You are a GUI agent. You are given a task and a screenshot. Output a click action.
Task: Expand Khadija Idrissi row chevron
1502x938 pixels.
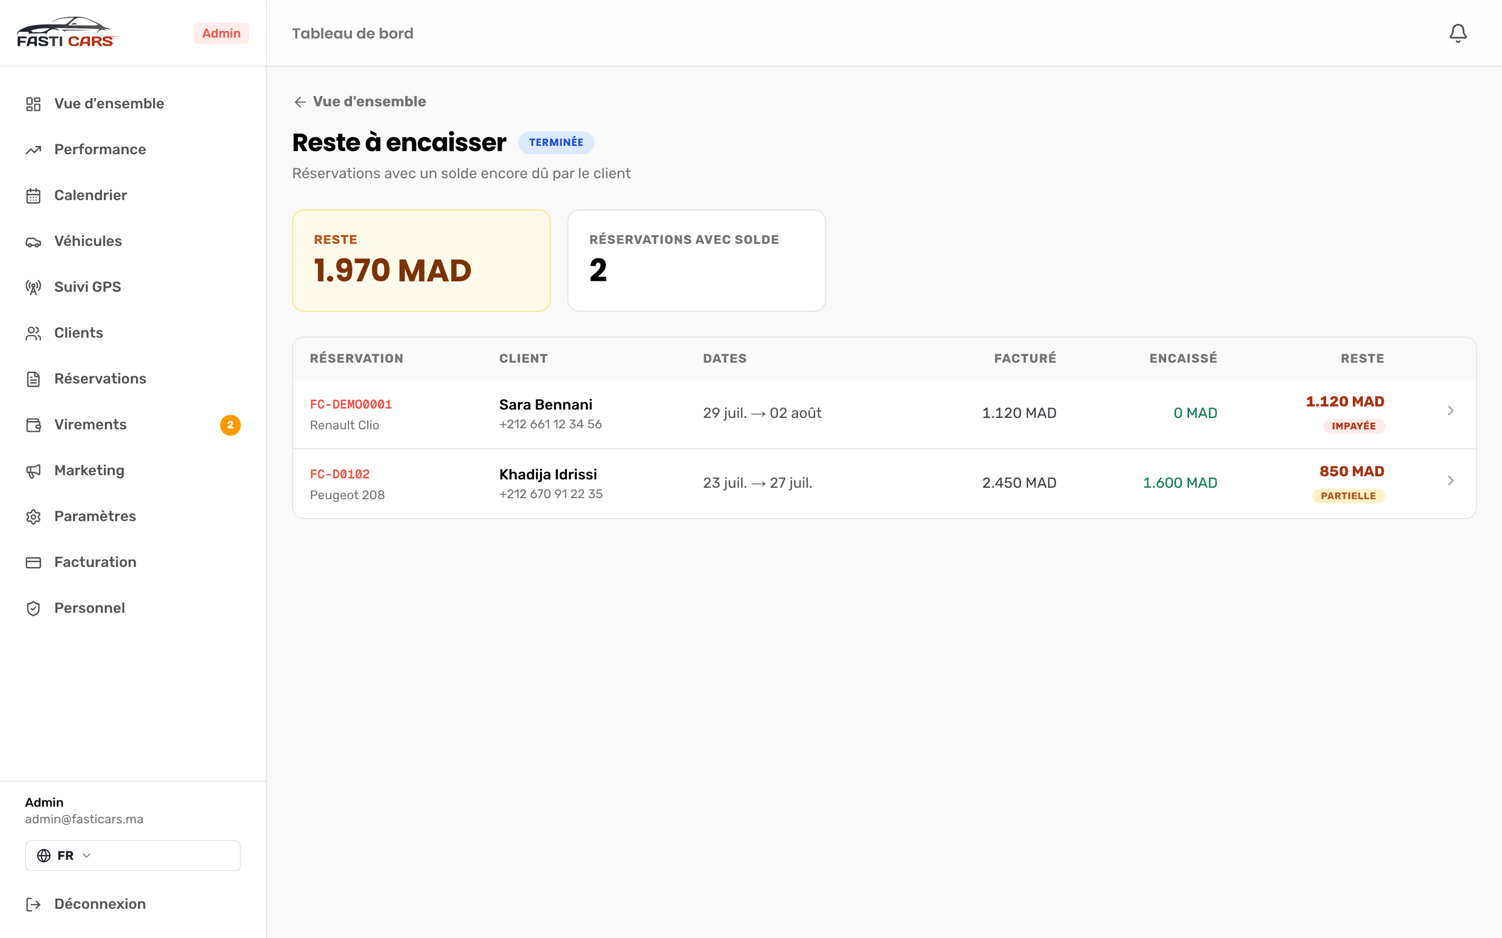[x=1450, y=481]
